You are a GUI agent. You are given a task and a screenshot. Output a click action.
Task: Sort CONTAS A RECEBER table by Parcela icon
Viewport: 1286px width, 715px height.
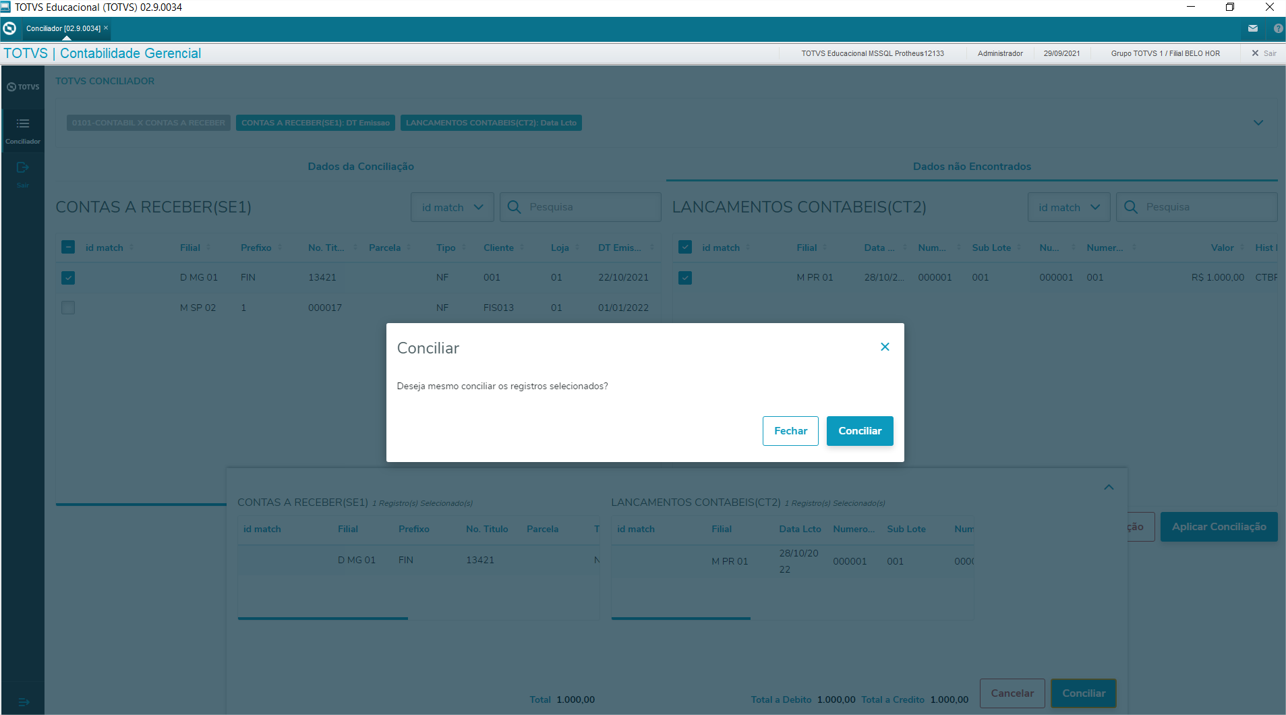coord(409,248)
